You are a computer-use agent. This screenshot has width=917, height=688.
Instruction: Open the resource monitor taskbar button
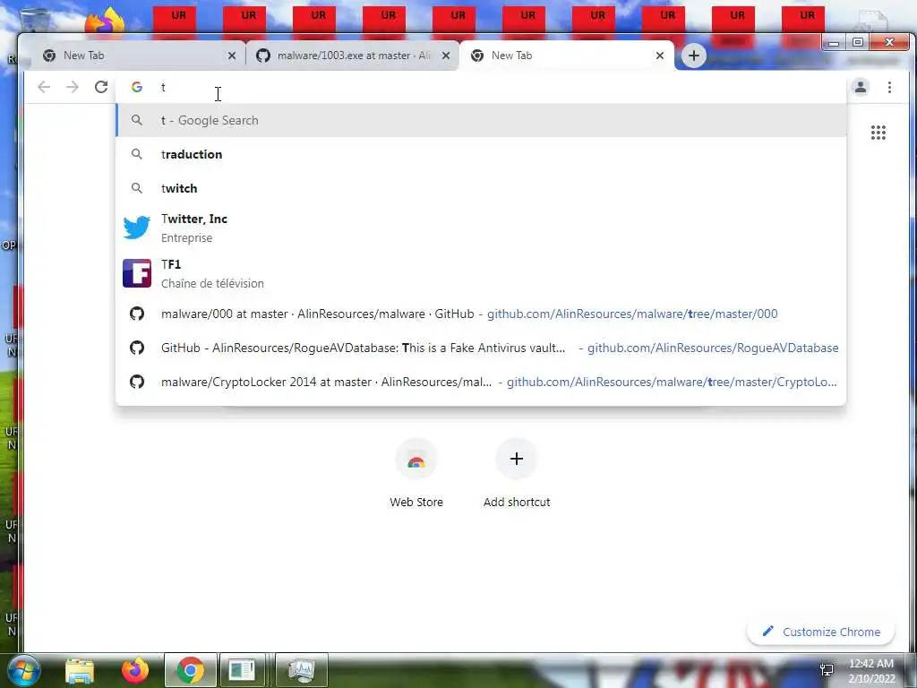click(302, 670)
